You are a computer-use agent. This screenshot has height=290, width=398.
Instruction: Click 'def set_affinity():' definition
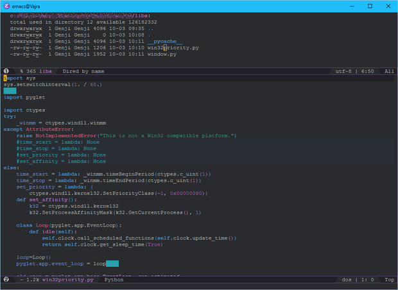[47, 200]
